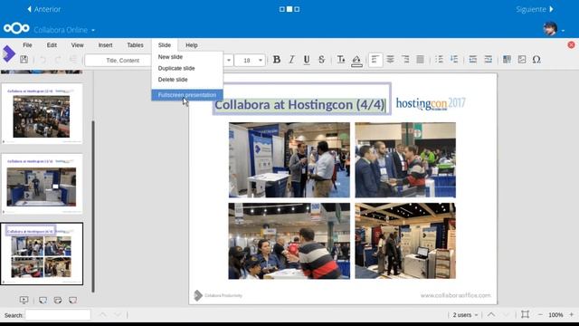
Task: Click the Collabora logo icon
Action: (x=9, y=53)
